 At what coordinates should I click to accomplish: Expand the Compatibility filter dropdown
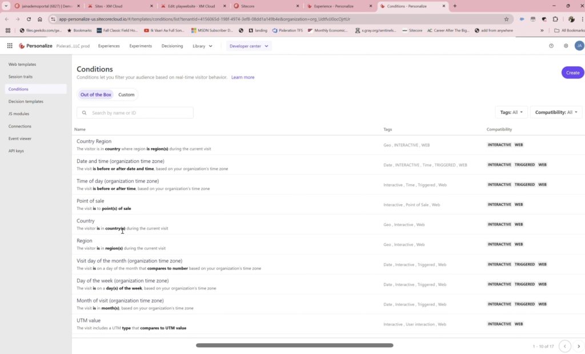pyautogui.click(x=556, y=113)
